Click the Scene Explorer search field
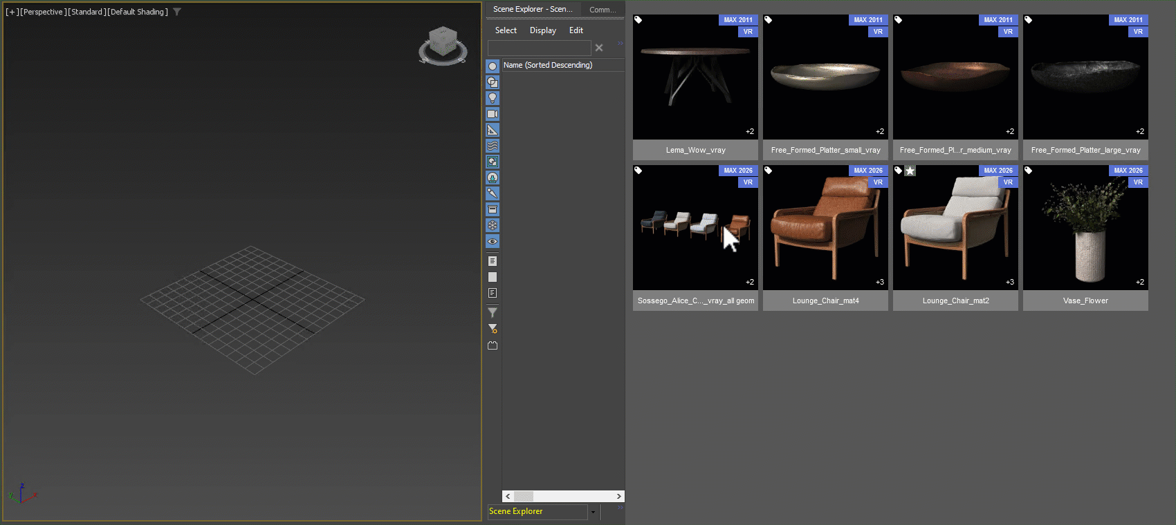Viewport: 1176px width, 525px height. pos(540,48)
